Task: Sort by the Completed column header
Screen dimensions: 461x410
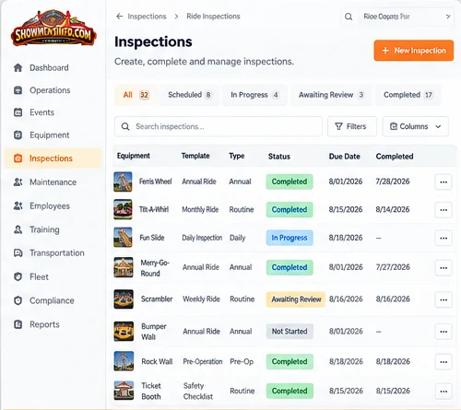Action: [395, 157]
